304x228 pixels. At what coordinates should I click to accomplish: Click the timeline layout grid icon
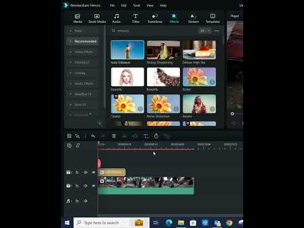tap(69, 136)
